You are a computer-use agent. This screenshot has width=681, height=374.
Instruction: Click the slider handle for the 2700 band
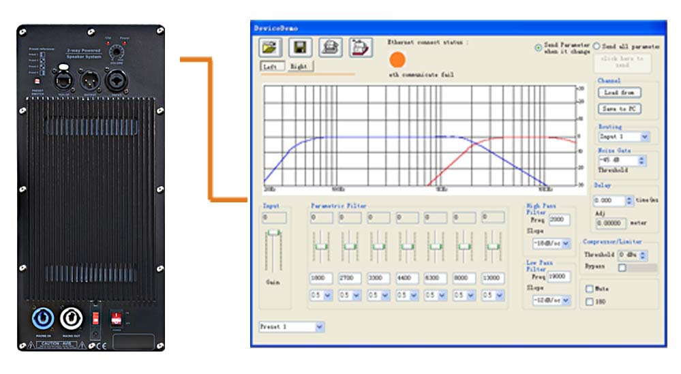tap(350, 246)
